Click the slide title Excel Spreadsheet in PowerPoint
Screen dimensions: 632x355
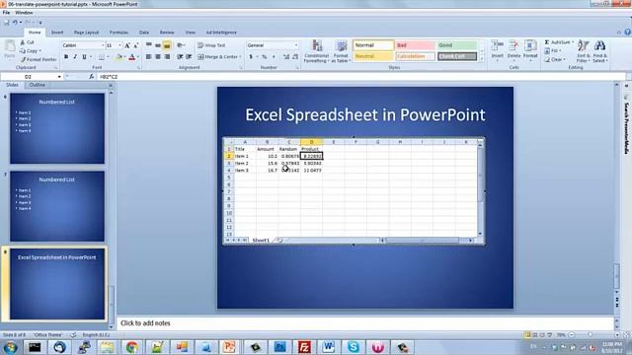(365, 114)
